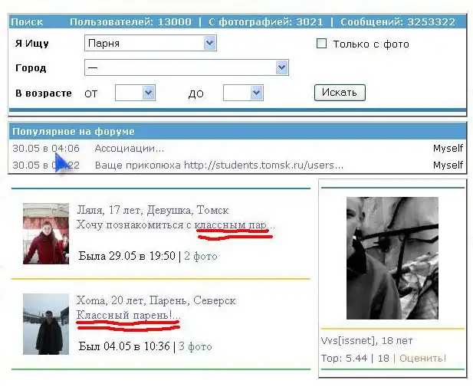Click Xoma's profile photo thumbnail
Screen dimensions: 473x390
pos(46,323)
